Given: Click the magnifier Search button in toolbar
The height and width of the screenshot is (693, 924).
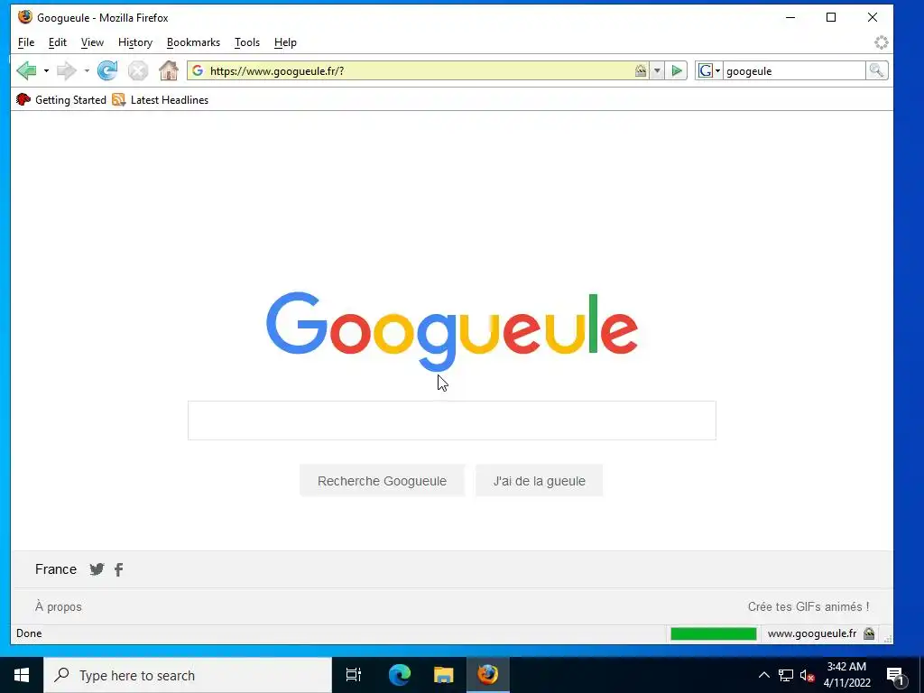Looking at the screenshot, I should pos(876,70).
